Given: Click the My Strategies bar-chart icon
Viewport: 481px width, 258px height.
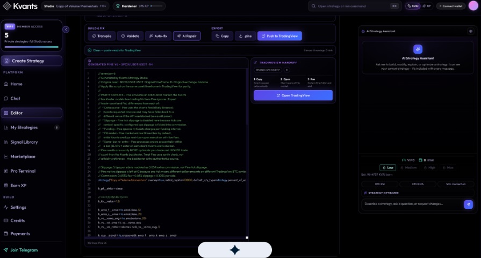Looking at the screenshot, I should click(6, 127).
